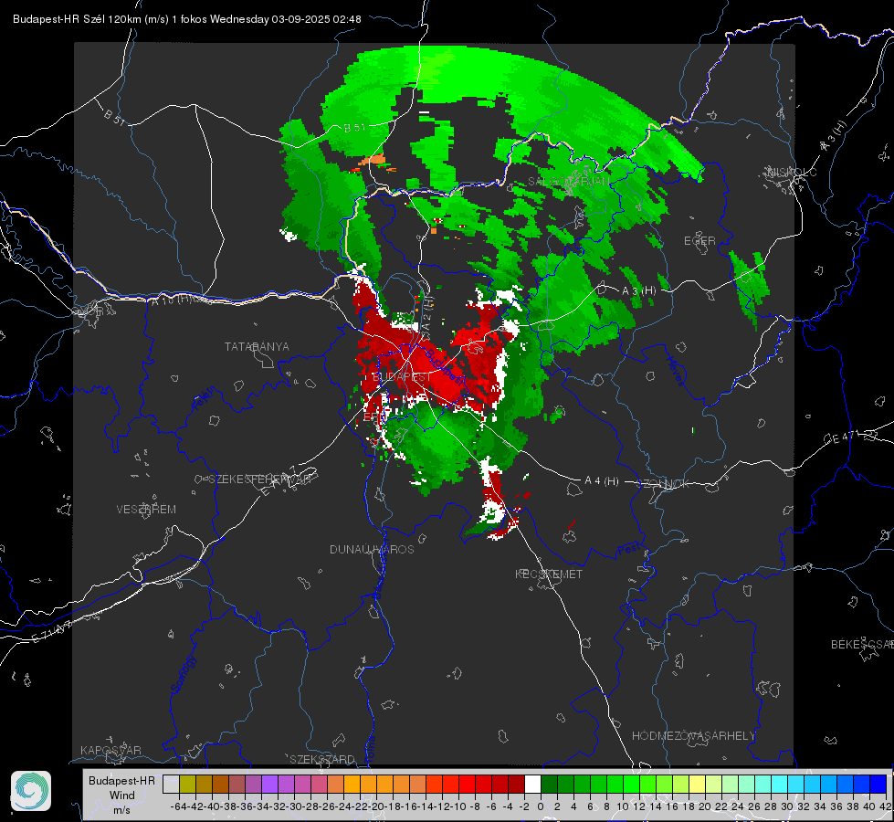Click the VESZPRÉM city label
The width and height of the screenshot is (894, 822).
(x=146, y=510)
